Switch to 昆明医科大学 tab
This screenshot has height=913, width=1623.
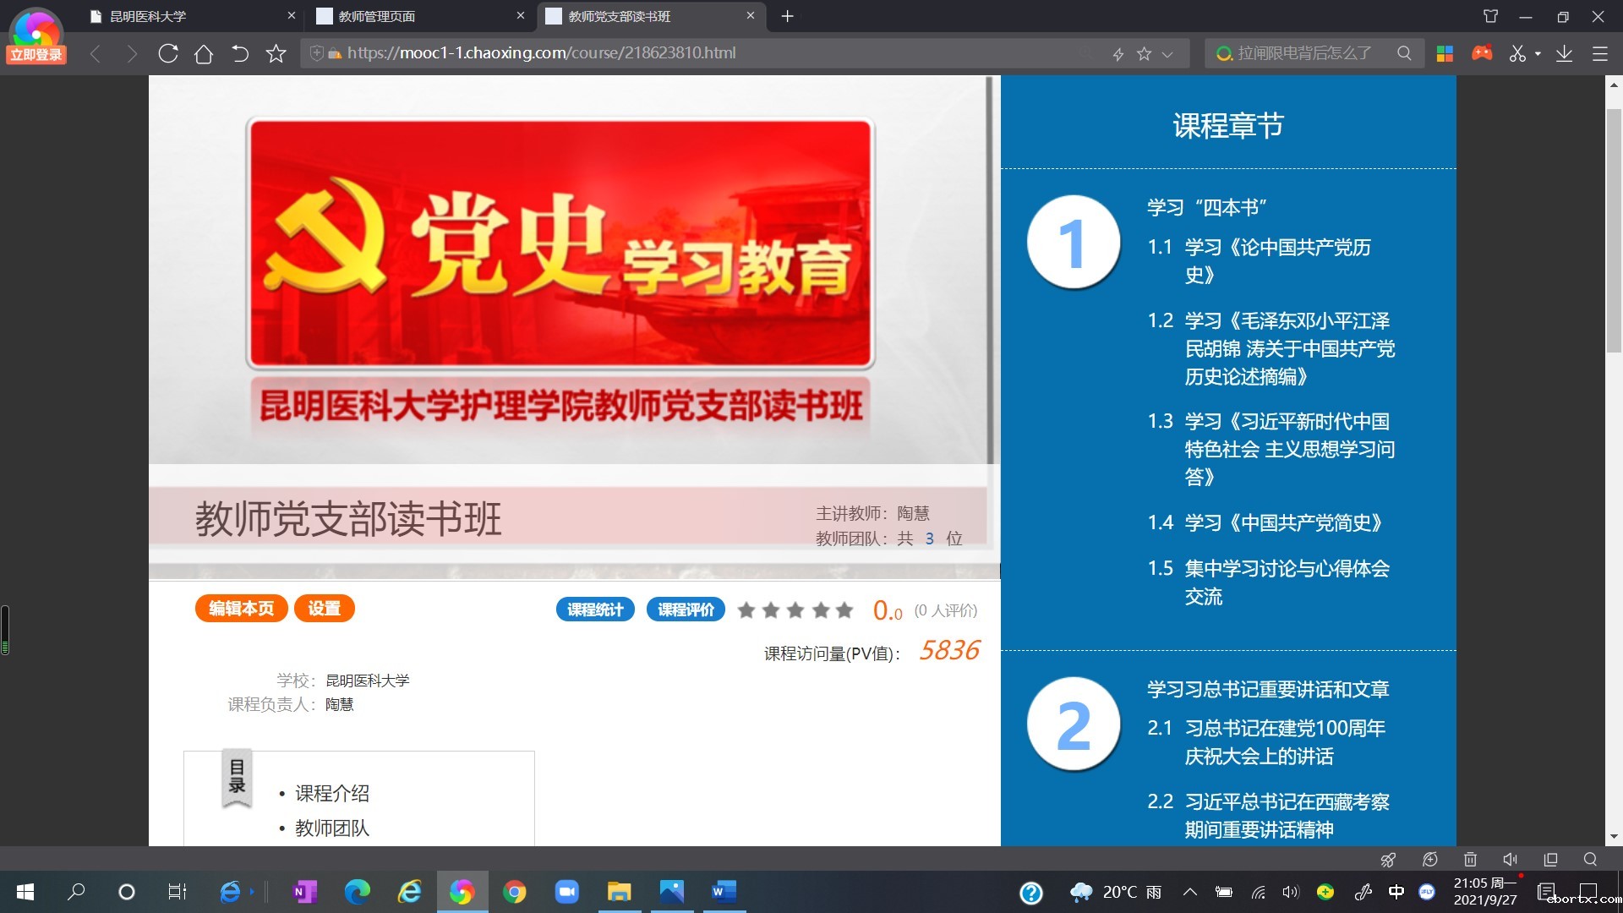coord(148,16)
